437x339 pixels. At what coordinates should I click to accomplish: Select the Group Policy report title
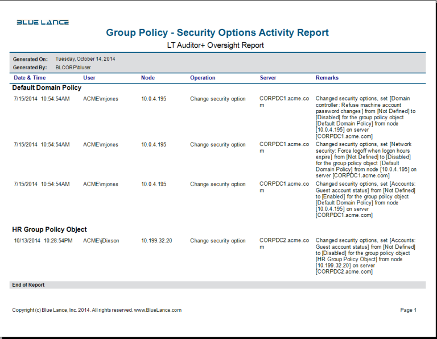[x=217, y=32]
